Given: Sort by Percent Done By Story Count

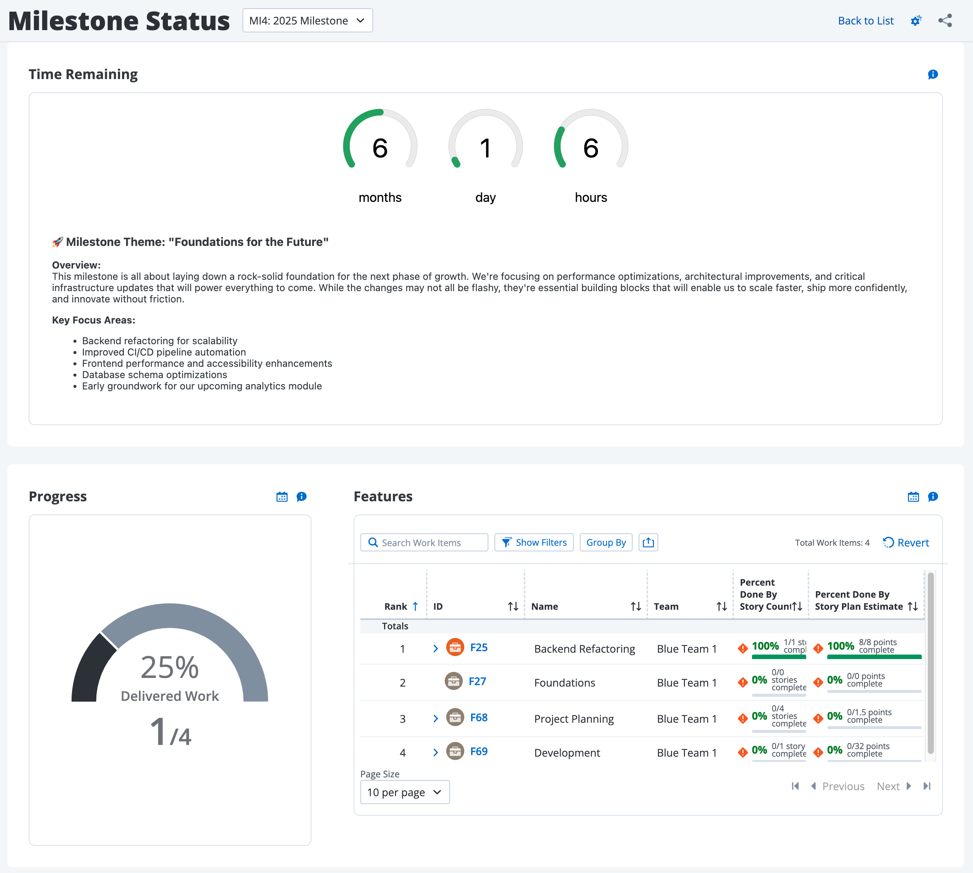Looking at the screenshot, I should (797, 606).
